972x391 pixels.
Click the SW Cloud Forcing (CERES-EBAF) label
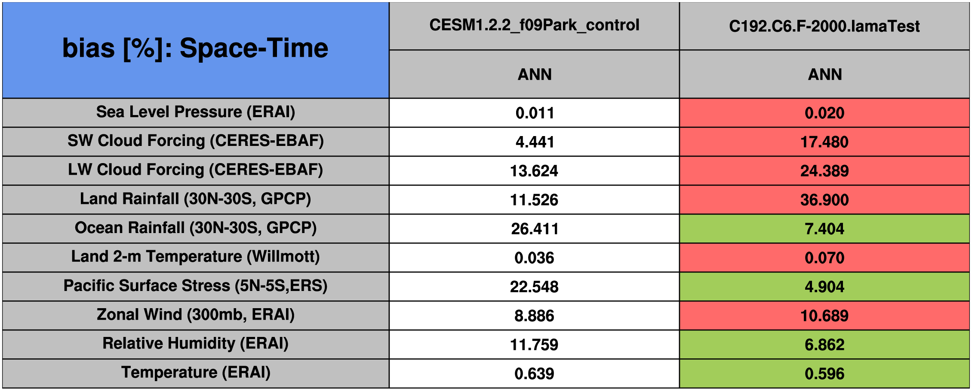point(196,141)
